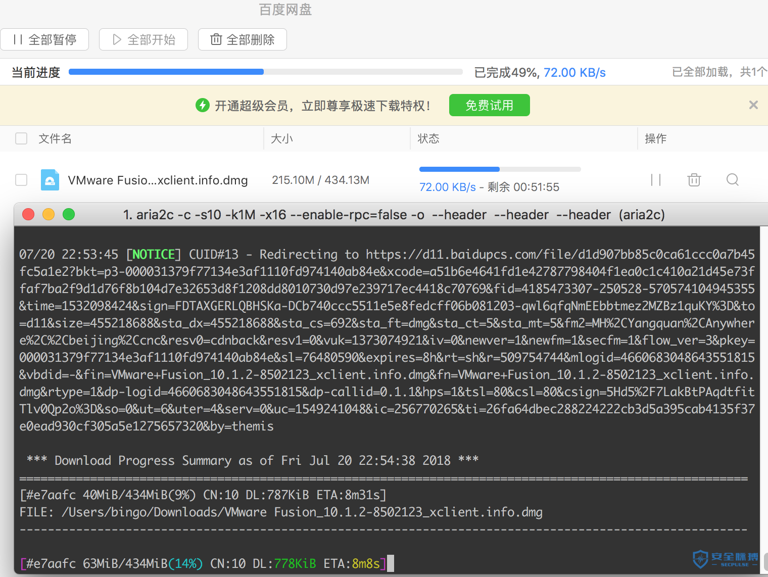
Task: Click the Download Progress Summary line in terminal
Action: coord(253,460)
